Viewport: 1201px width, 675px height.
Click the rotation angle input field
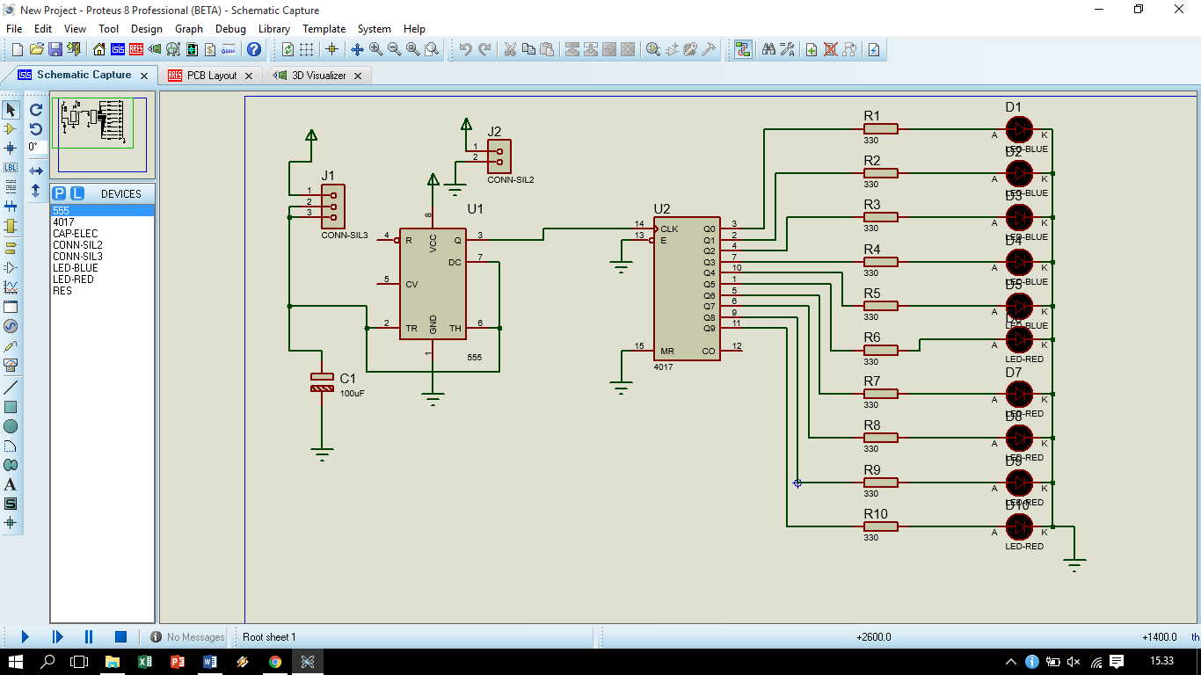[x=36, y=147]
